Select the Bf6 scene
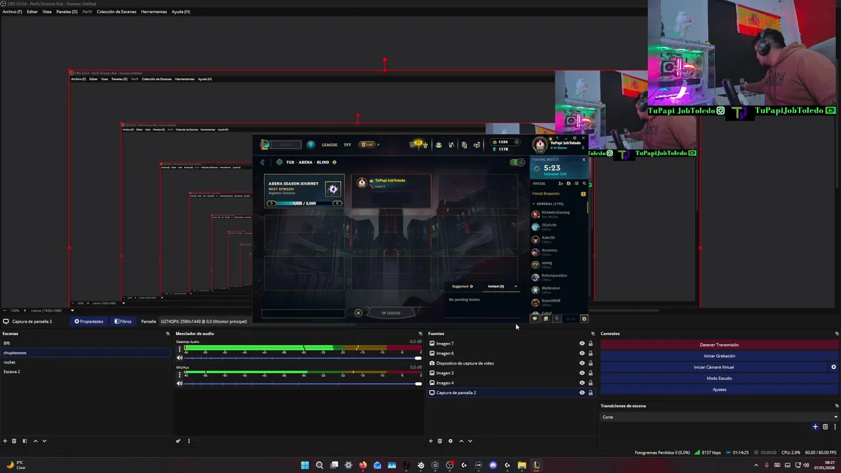The height and width of the screenshot is (473, 841). 85,343
